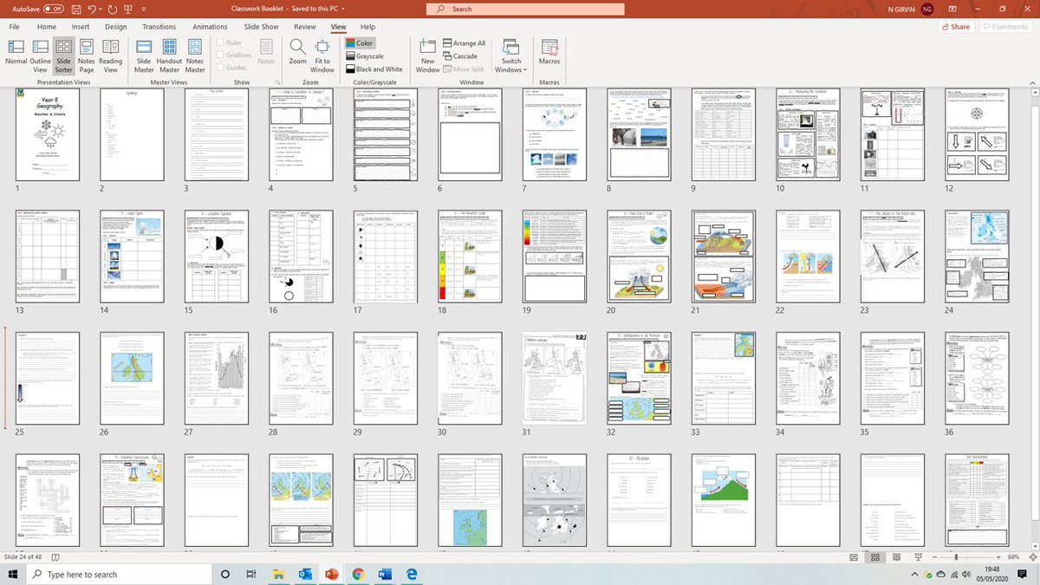Switch to Reading View

(x=111, y=54)
